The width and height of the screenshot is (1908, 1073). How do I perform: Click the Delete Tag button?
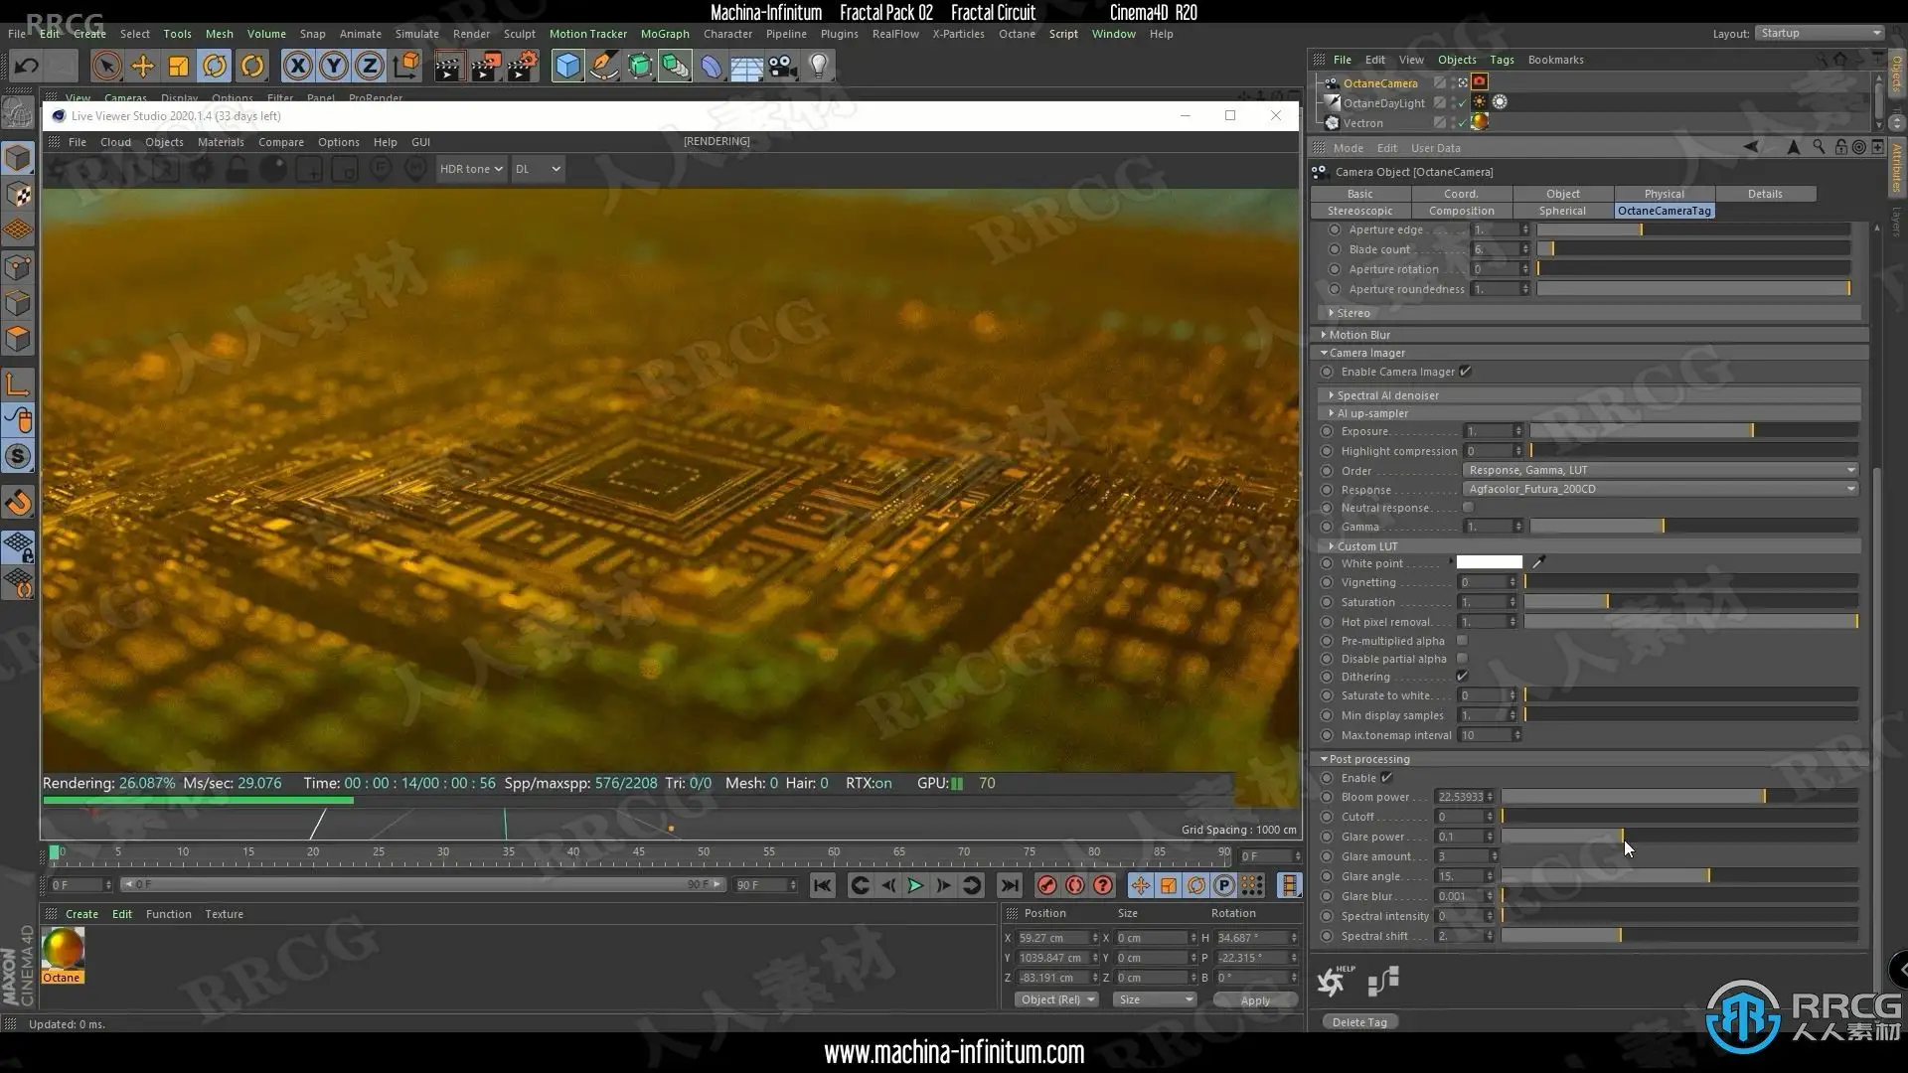[1358, 1022]
